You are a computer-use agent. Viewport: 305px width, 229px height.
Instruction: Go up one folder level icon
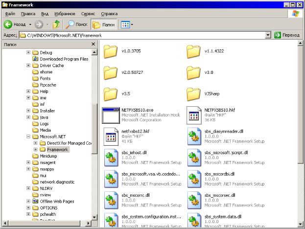tap(57, 24)
